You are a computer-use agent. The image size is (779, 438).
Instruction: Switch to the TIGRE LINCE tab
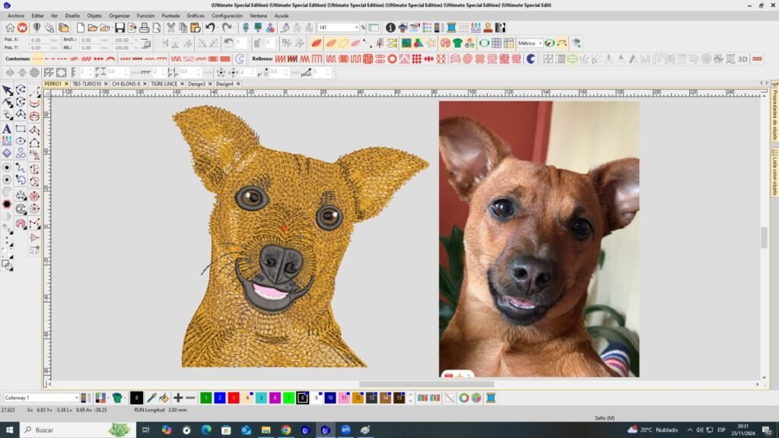pos(165,84)
